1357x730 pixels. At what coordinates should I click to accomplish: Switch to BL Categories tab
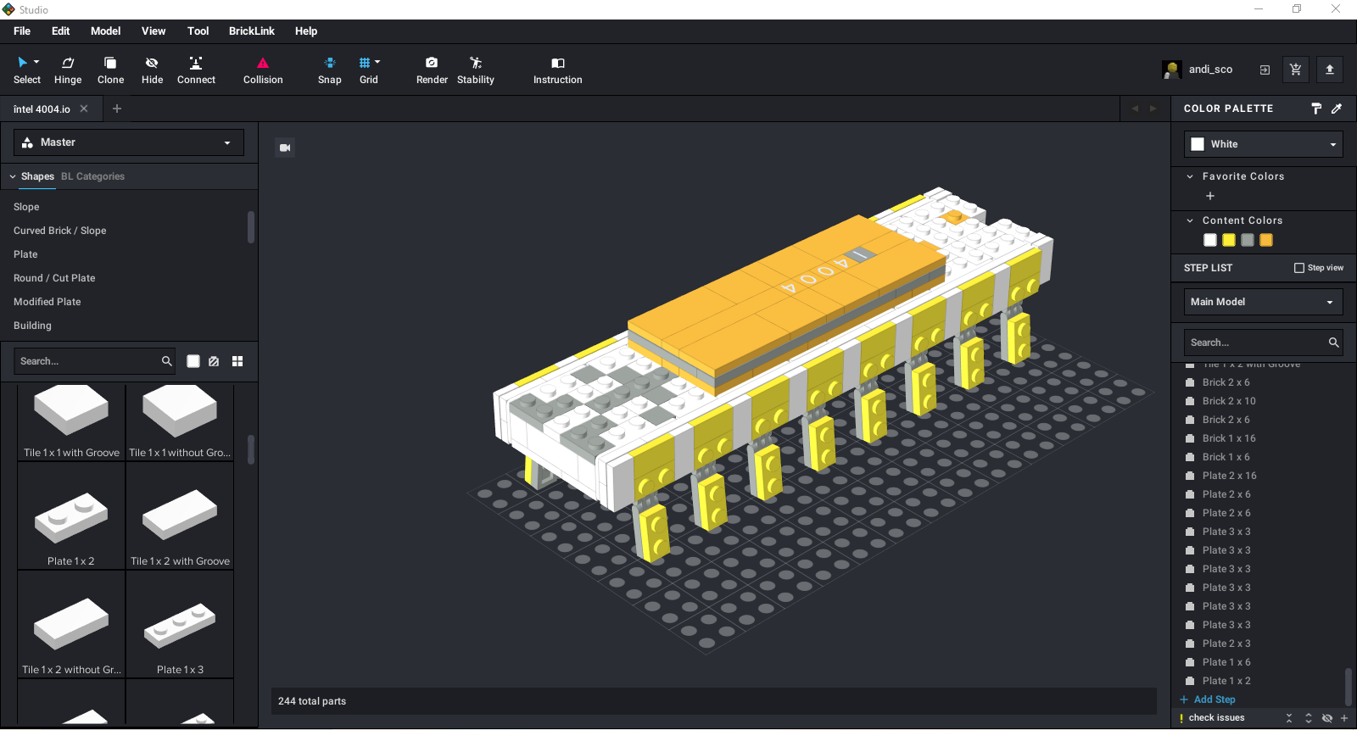point(92,176)
